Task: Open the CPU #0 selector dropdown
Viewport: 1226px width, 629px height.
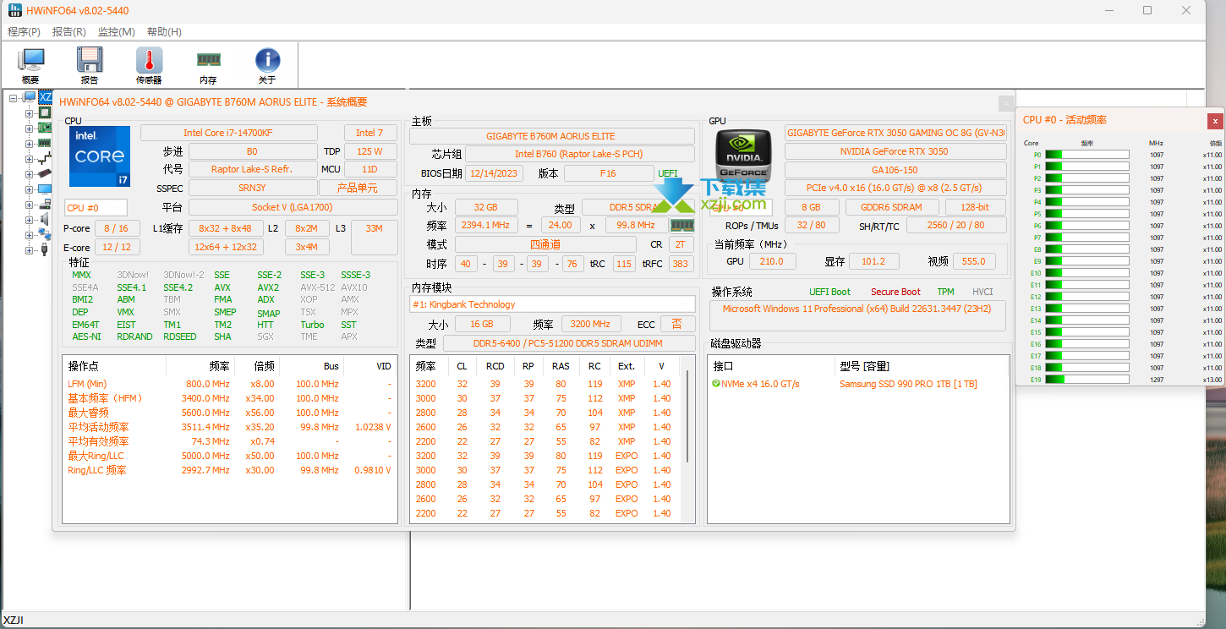Action: point(96,208)
